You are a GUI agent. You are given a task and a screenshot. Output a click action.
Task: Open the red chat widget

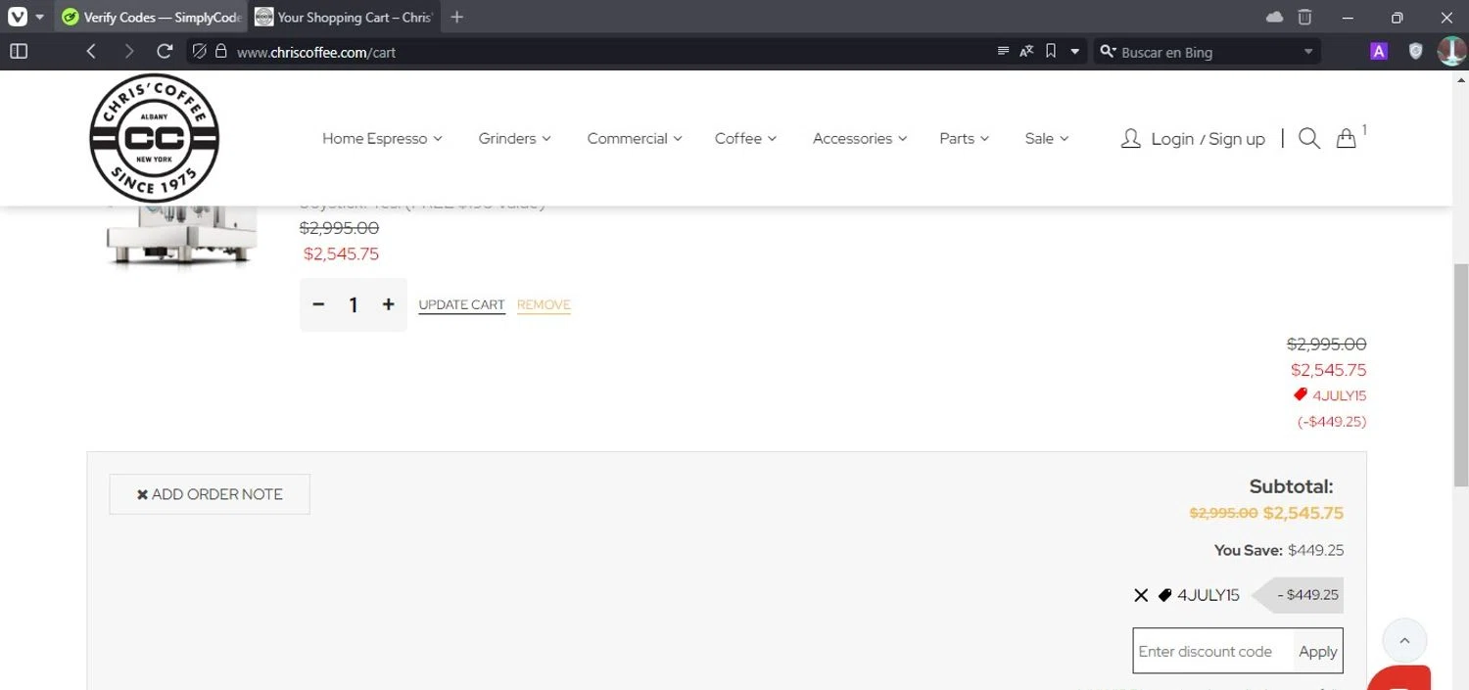click(x=1400, y=677)
